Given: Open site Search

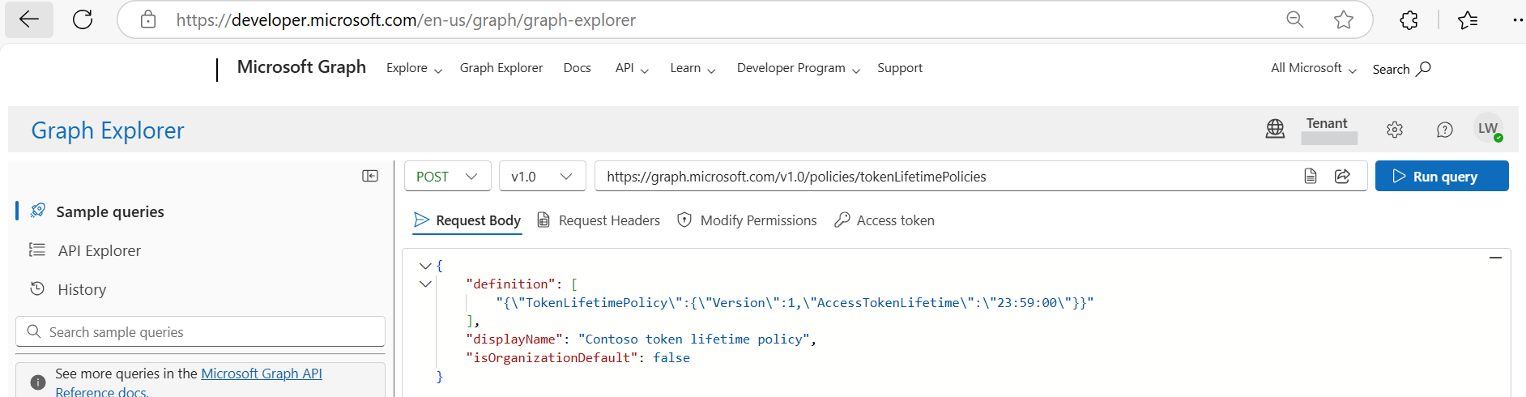Looking at the screenshot, I should point(1401,69).
